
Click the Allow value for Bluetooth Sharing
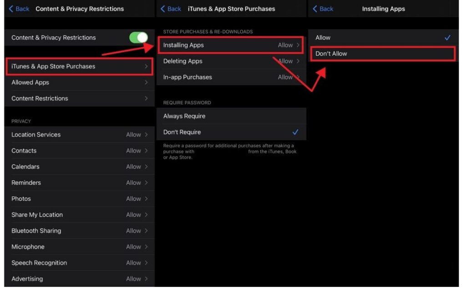133,231
